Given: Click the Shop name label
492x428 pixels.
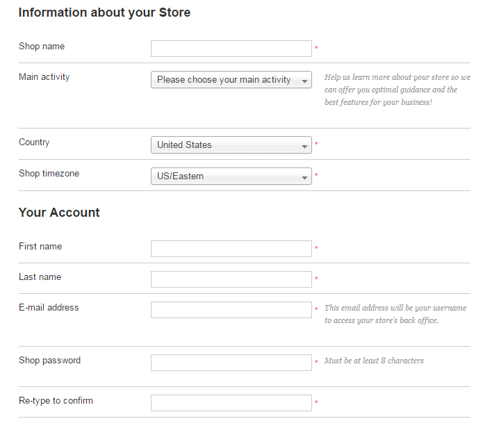Looking at the screenshot, I should pos(42,47).
